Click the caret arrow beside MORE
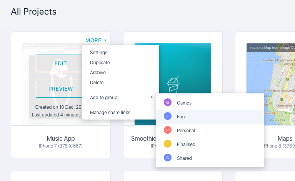This screenshot has height=181, width=295. (105, 40)
